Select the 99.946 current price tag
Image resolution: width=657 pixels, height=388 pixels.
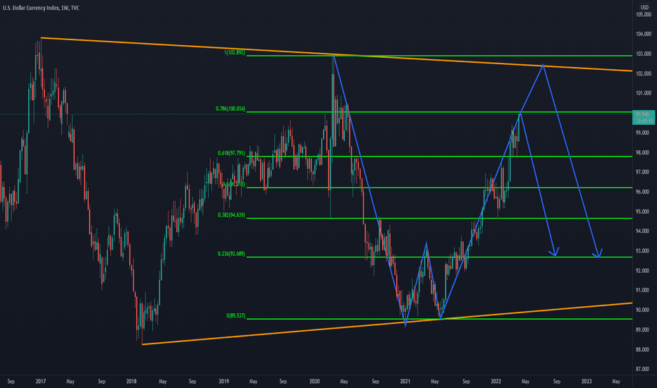click(644, 117)
